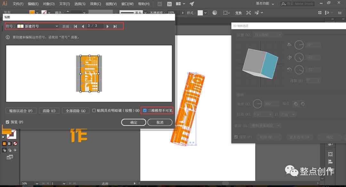Enable 贴图具有明暗调 shade artwork checkbox
Image resolution: width=346 pixels, height=187 pixels.
(94, 110)
